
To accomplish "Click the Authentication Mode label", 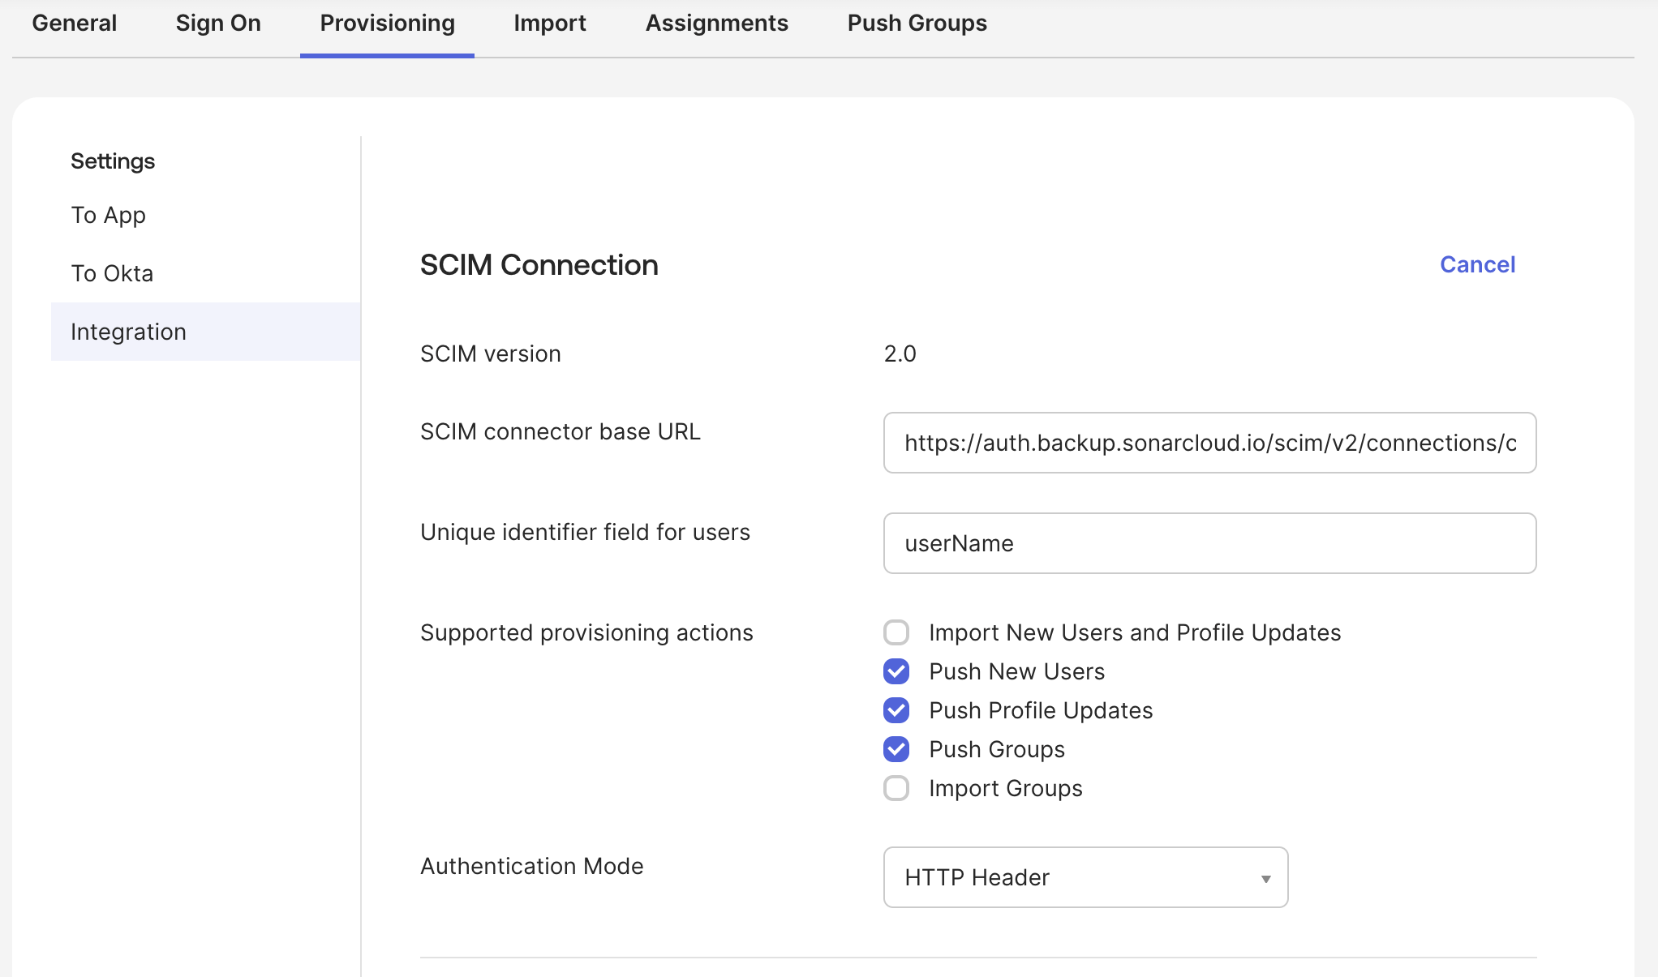I will coord(531,866).
